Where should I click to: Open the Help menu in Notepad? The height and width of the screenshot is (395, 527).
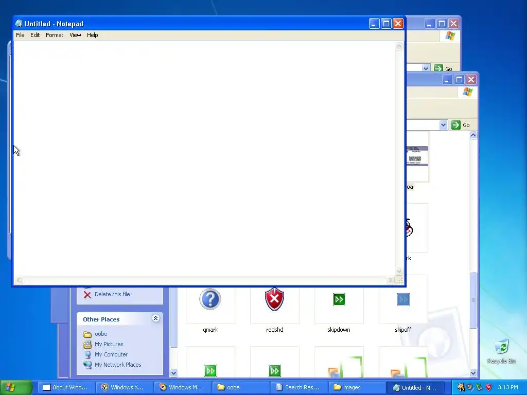[x=93, y=35]
